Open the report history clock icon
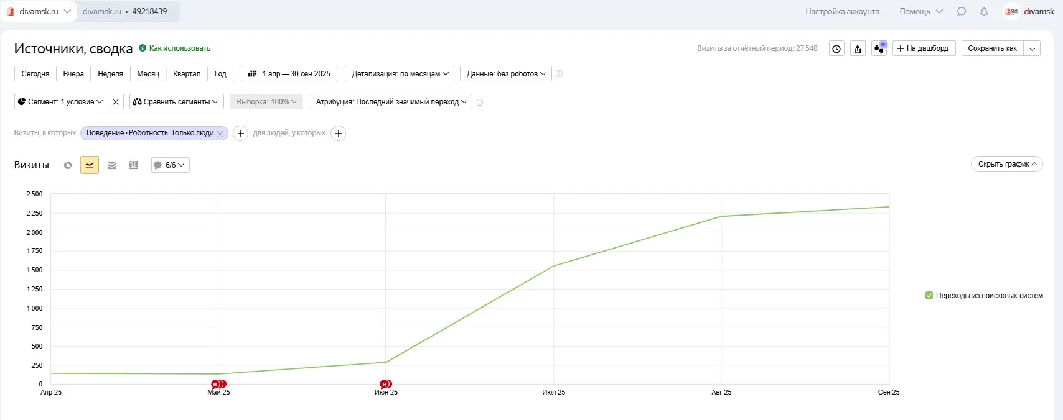 pos(836,48)
